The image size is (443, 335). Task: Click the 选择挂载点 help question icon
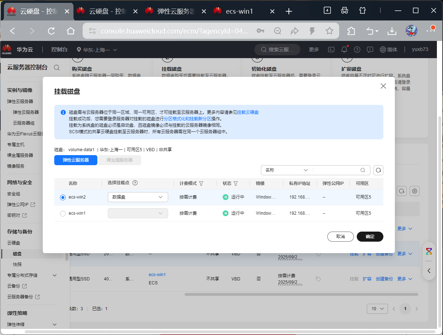click(135, 183)
